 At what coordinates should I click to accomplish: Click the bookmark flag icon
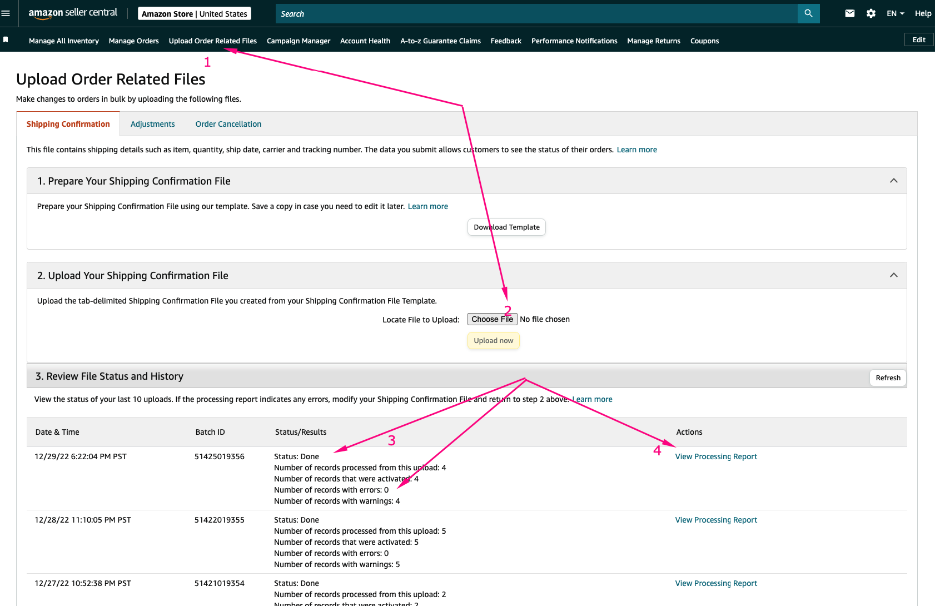tap(6, 39)
